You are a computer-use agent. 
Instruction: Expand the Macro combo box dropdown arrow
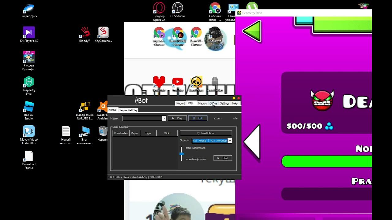pyautogui.click(x=164, y=118)
